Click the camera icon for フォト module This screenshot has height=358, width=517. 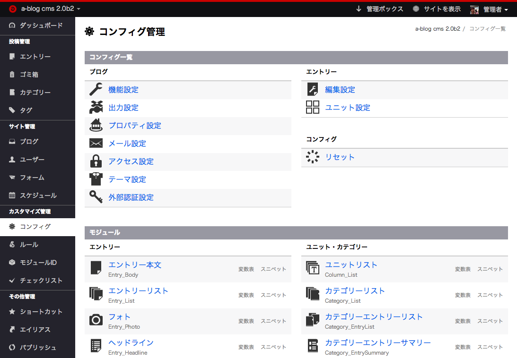[x=96, y=320]
